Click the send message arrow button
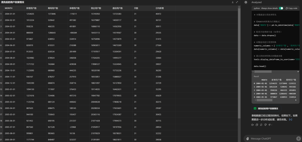302x142 pixels. click(x=298, y=138)
